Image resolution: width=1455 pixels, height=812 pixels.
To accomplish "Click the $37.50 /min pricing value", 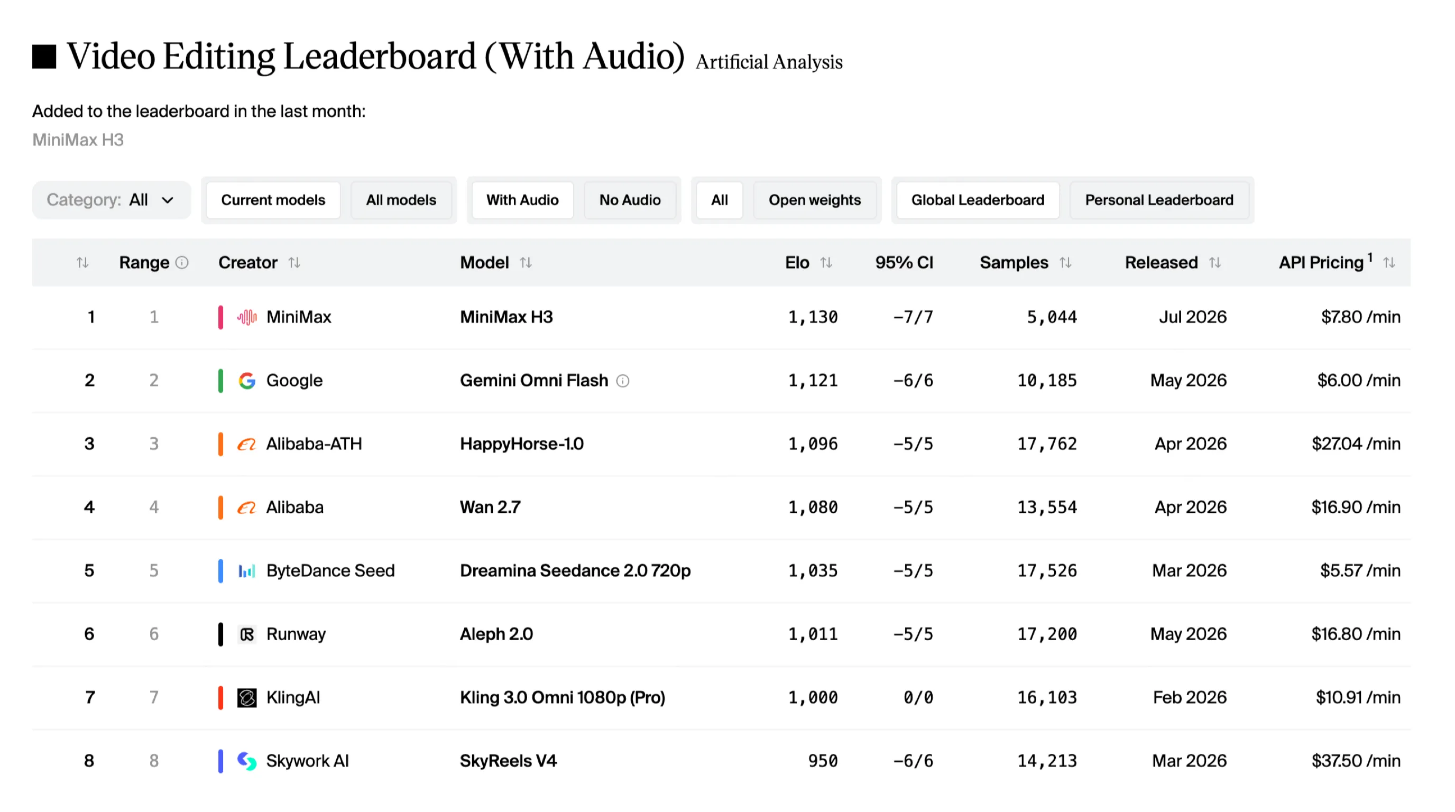I will (1356, 761).
